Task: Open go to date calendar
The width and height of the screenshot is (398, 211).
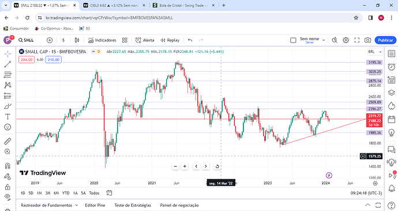Action: point(109,193)
